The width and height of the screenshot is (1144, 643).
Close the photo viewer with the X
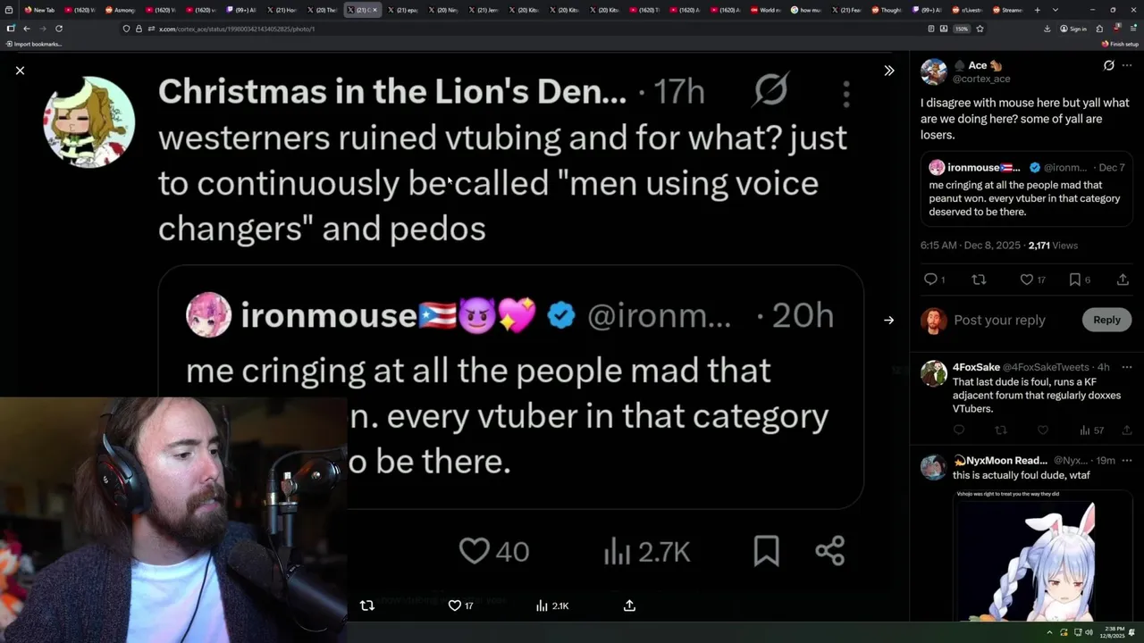click(20, 71)
